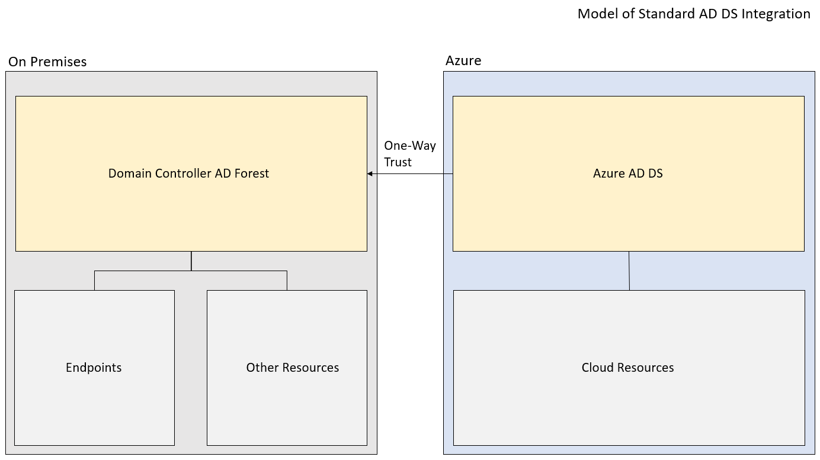Click the 'Other Resources' text label

point(293,368)
